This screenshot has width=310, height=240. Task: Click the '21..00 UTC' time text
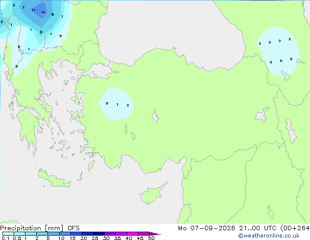(258, 228)
